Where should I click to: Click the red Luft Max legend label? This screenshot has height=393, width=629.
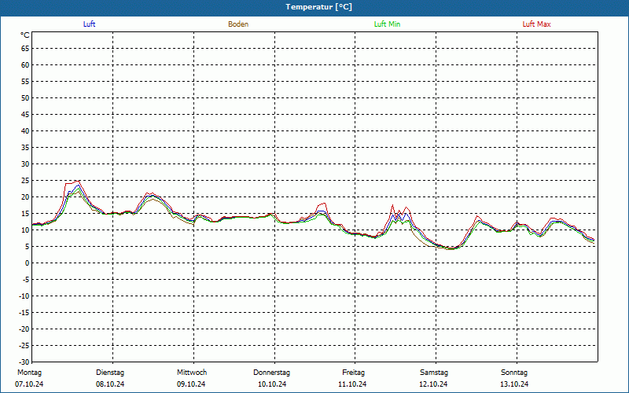click(536, 24)
